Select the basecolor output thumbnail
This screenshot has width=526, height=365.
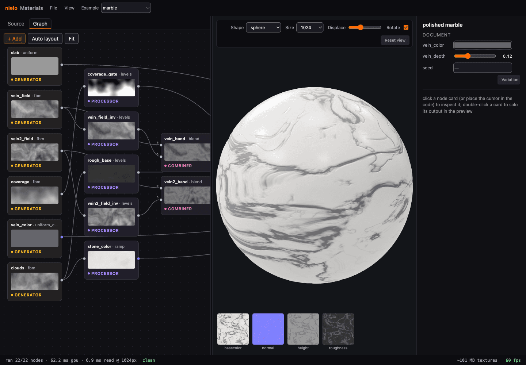[x=233, y=329]
